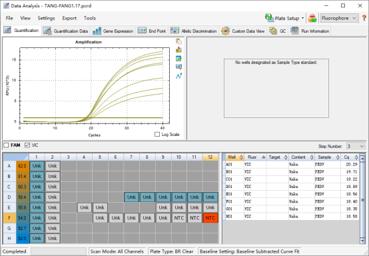Uncheck the VIC fluorophore checkbox

tap(27, 145)
